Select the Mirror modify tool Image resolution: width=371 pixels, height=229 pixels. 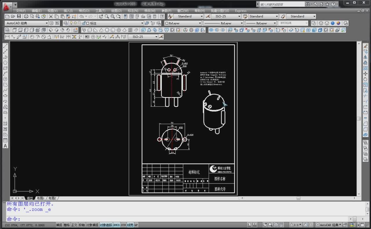(x=365, y=57)
